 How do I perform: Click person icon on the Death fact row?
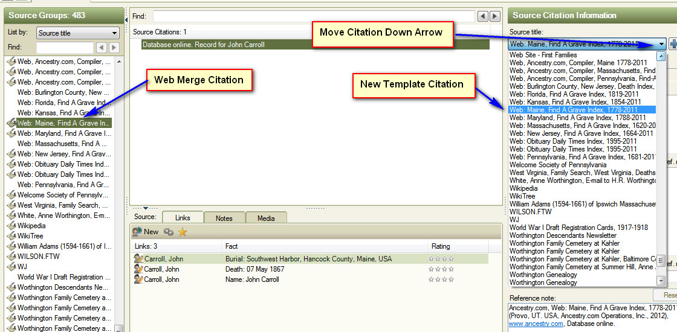pos(138,269)
